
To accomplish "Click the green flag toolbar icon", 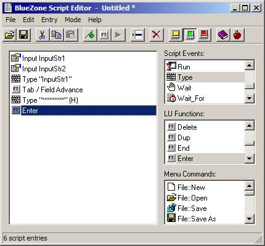I will click(x=90, y=35).
